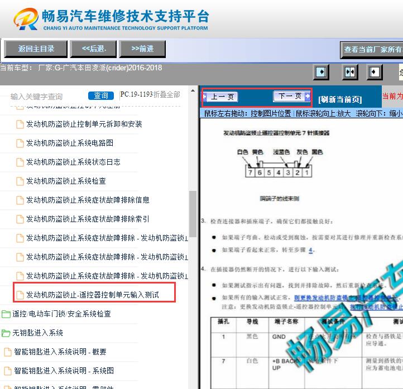Click the split-both panel layout icon
Image resolution: width=403 pixels, height=389 pixels.
tap(350, 72)
